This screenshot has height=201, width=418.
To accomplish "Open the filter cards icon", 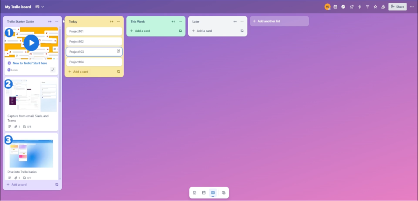I will click(x=368, y=7).
